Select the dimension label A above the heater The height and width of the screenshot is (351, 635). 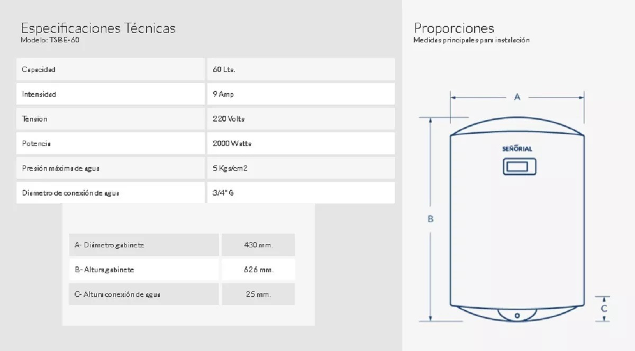click(x=518, y=97)
